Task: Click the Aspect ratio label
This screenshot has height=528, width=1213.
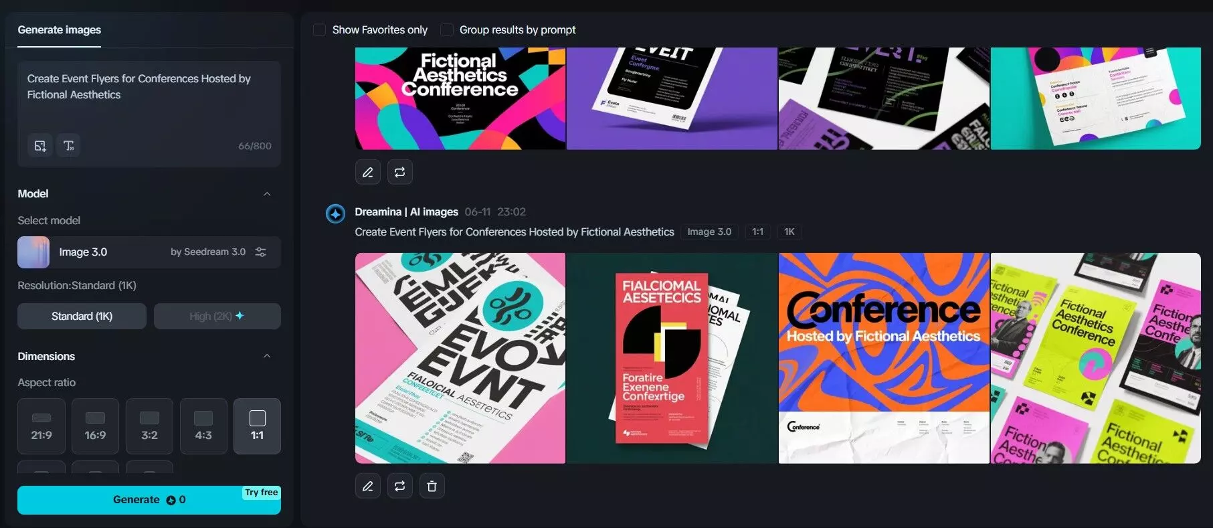Action: pos(47,382)
